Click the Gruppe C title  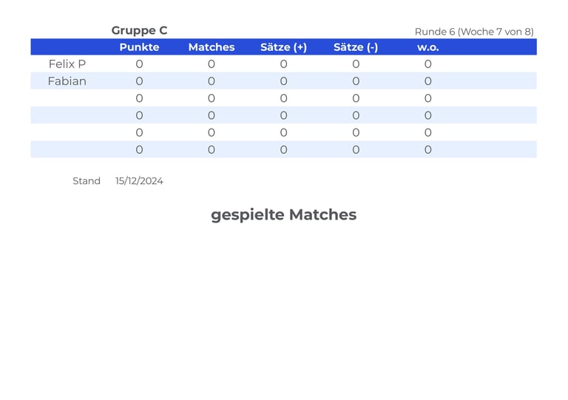click(139, 30)
